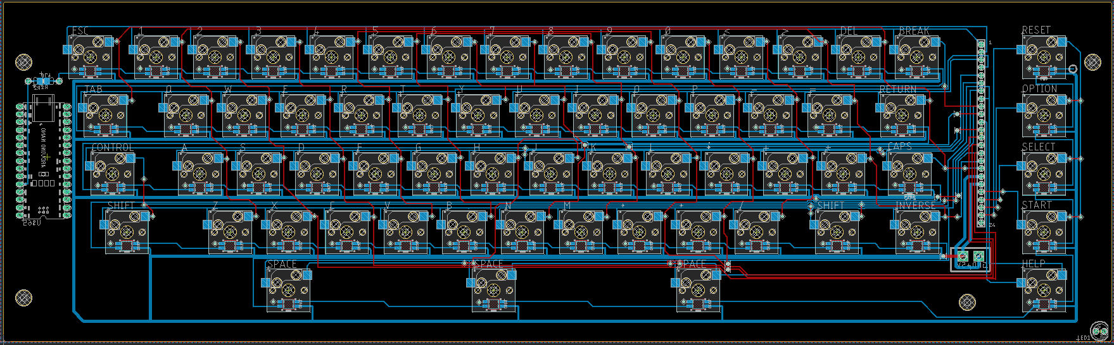This screenshot has height=345, width=1114.
Task: Click the small resistor above the microcontroller
Action: pyautogui.click(x=44, y=81)
